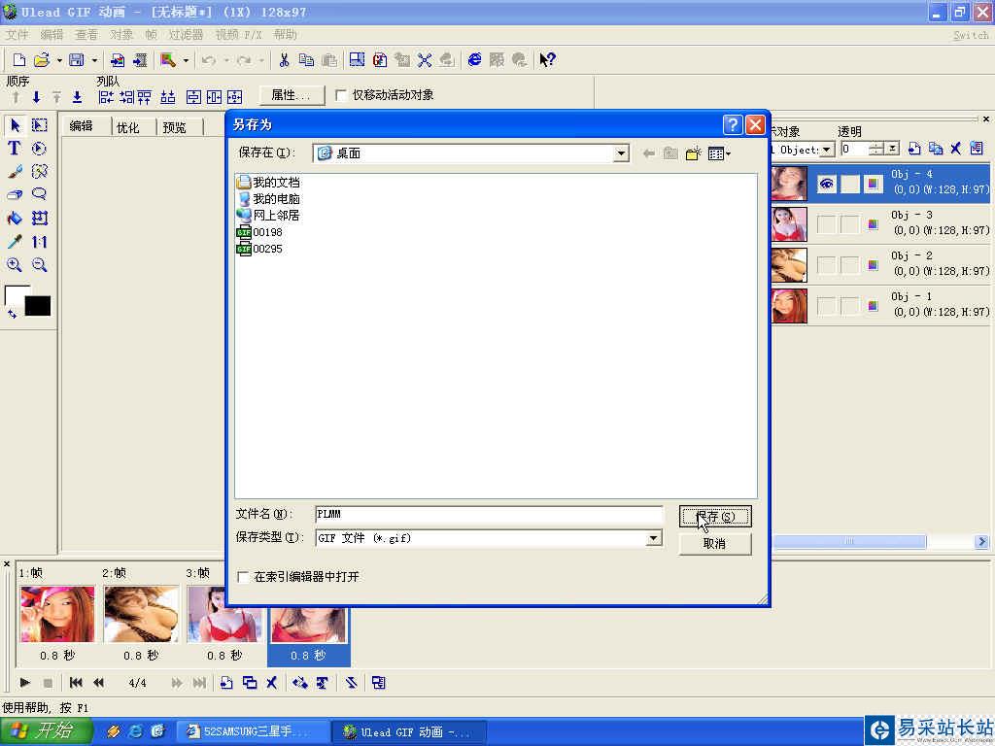Select the Pick arrow tool
This screenshot has height=746, width=995.
[15, 125]
